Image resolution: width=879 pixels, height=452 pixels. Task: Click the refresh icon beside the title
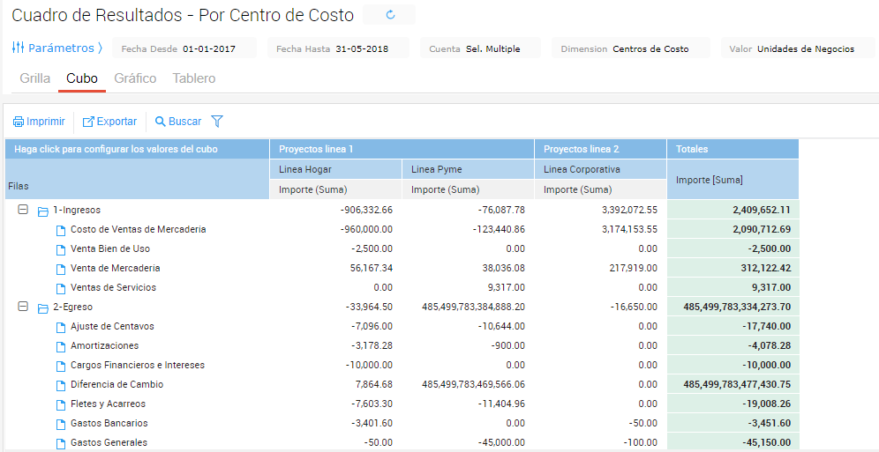coord(390,15)
